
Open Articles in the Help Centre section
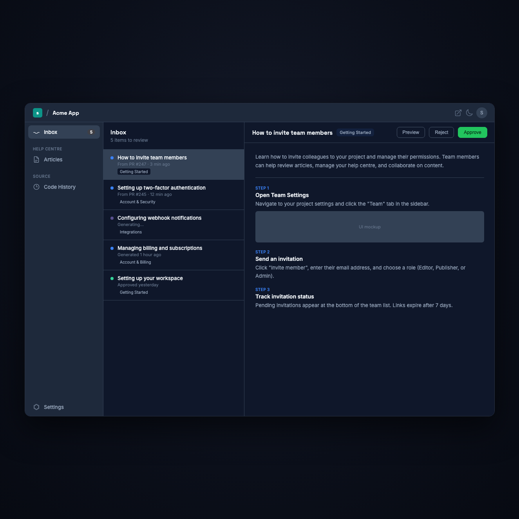64,159
